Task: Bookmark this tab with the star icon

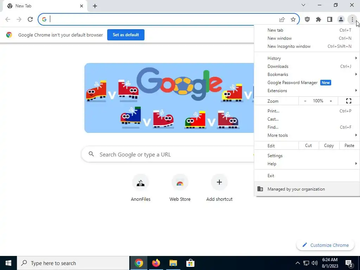Action: click(x=293, y=20)
